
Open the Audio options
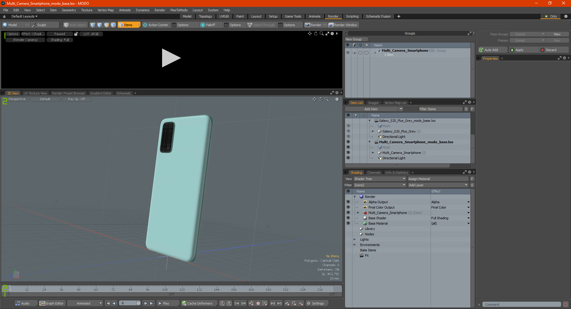(x=26, y=303)
